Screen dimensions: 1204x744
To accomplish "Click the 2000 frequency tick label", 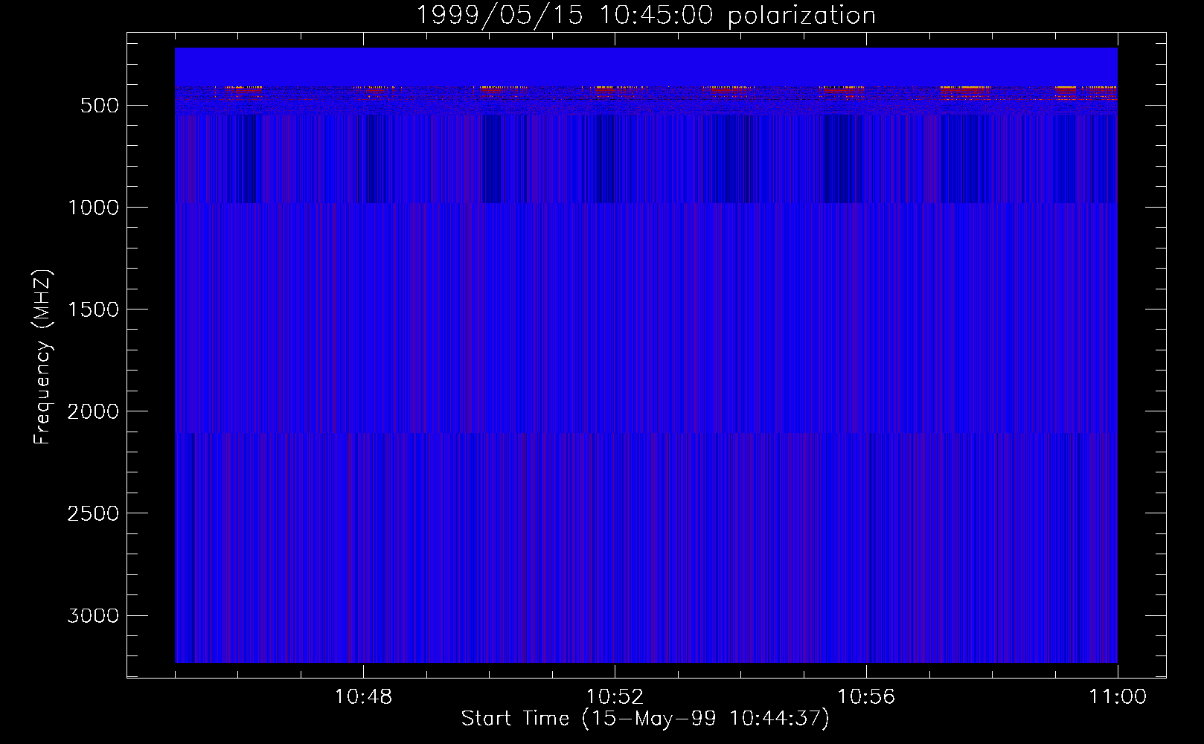I will pos(93,411).
